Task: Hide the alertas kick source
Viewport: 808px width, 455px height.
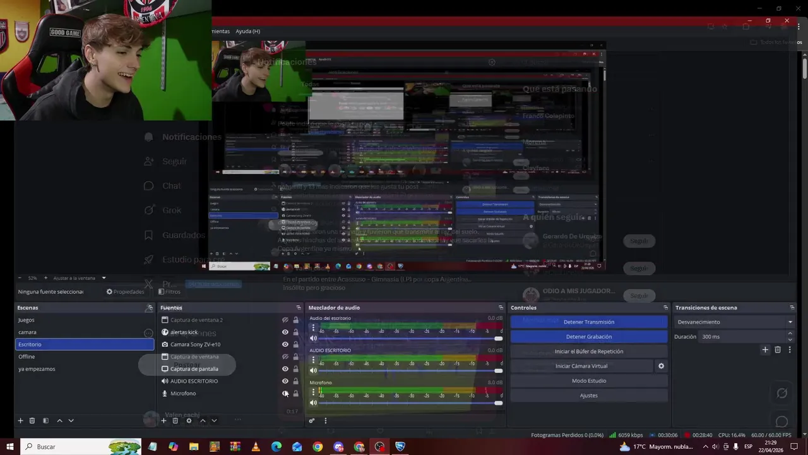Action: (x=285, y=332)
